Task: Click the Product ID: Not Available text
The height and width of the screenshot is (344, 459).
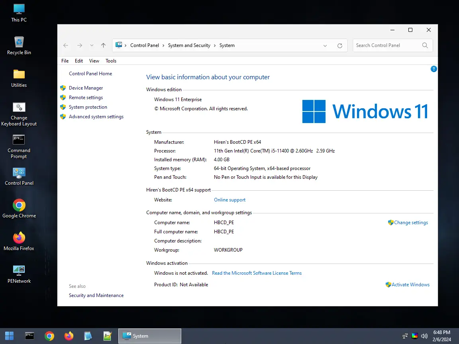Action: (181, 285)
